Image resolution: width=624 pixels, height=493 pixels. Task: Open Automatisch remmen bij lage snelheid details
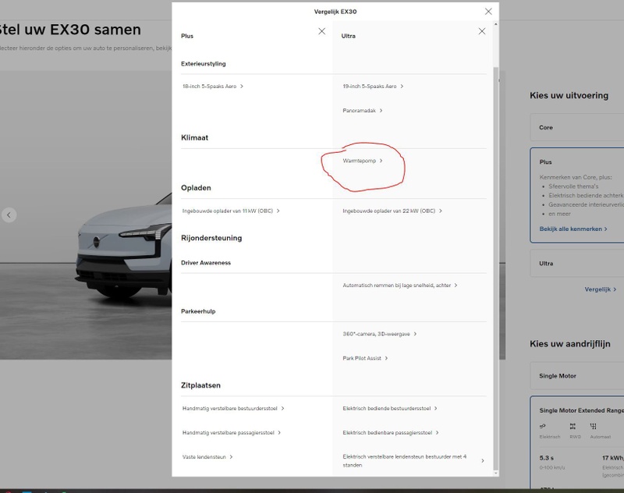pyautogui.click(x=400, y=286)
